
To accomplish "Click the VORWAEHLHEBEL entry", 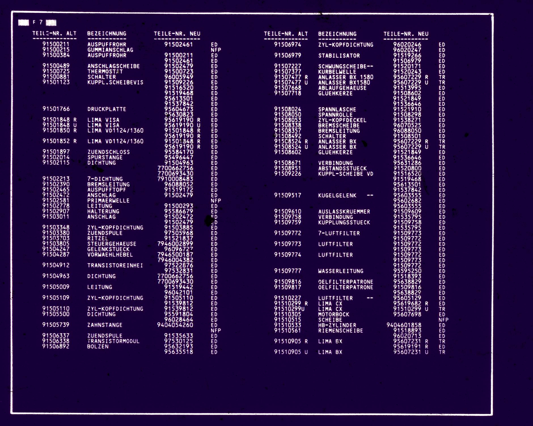I will pyautogui.click(x=110, y=255).
